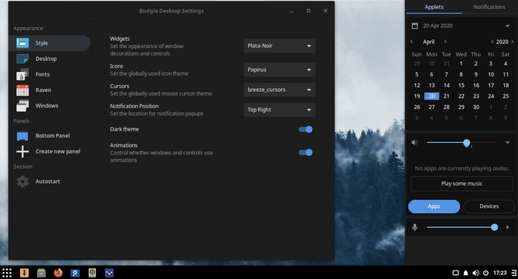Viewport: 518px width, 279px height.
Task: Expand the sound output section arrow
Action: coord(507,142)
